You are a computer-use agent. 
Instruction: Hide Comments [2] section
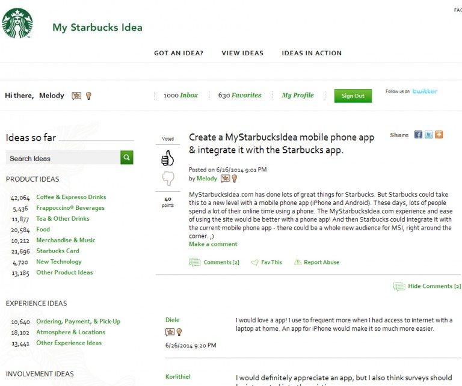(x=427, y=286)
